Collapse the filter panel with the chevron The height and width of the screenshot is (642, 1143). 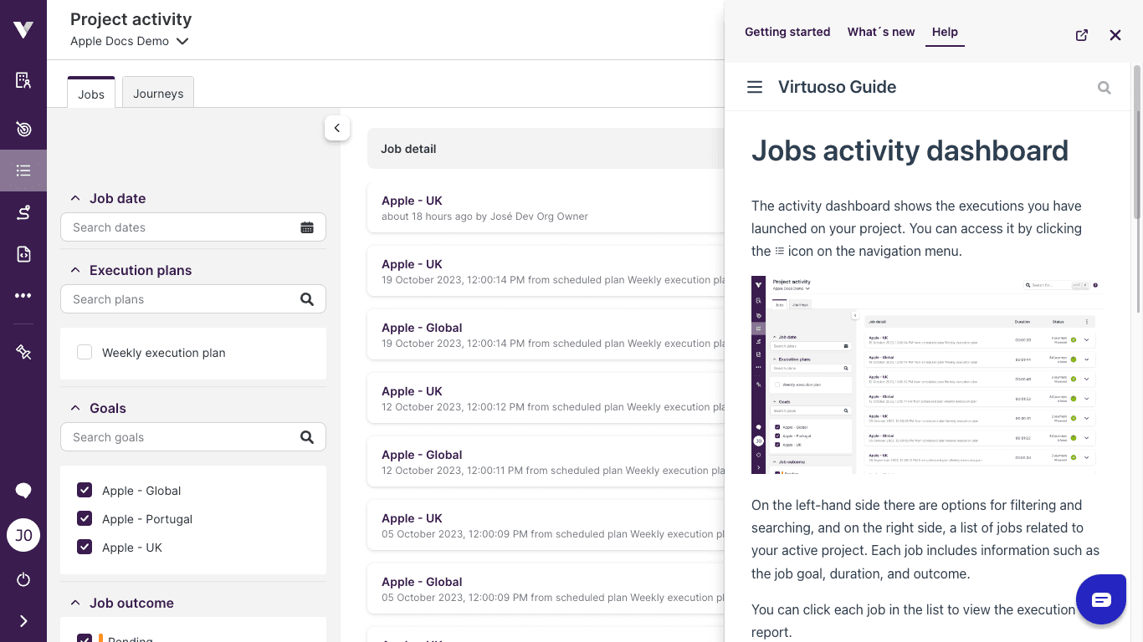click(x=337, y=128)
